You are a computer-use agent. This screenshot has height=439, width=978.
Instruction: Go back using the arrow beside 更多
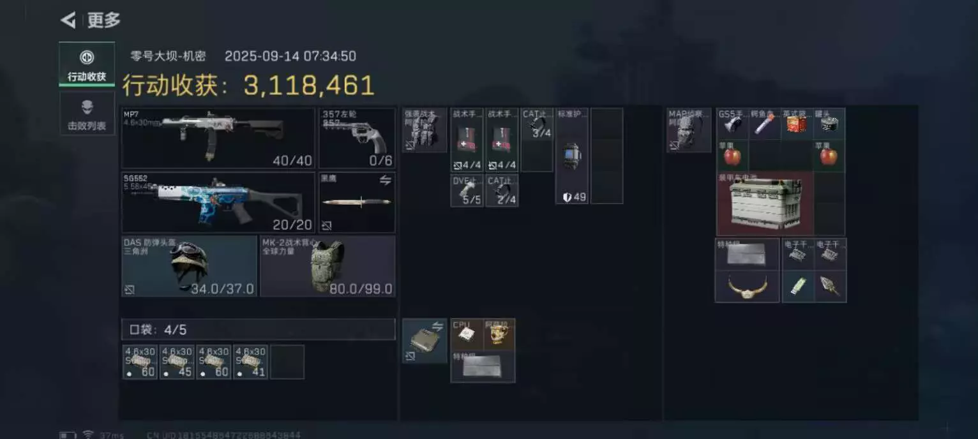[68, 20]
